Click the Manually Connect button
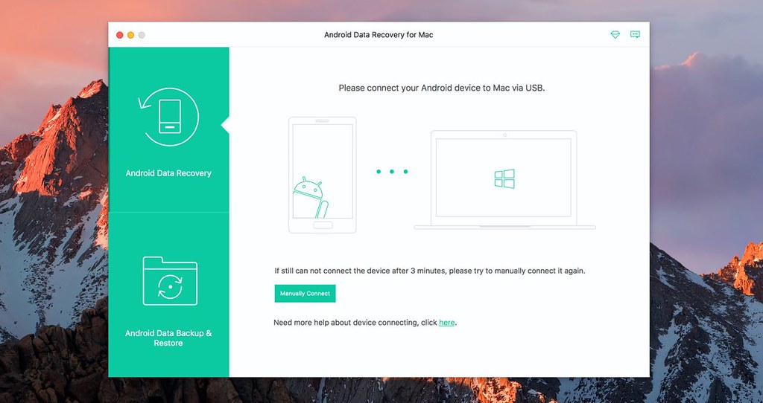Image resolution: width=763 pixels, height=403 pixels. click(305, 293)
